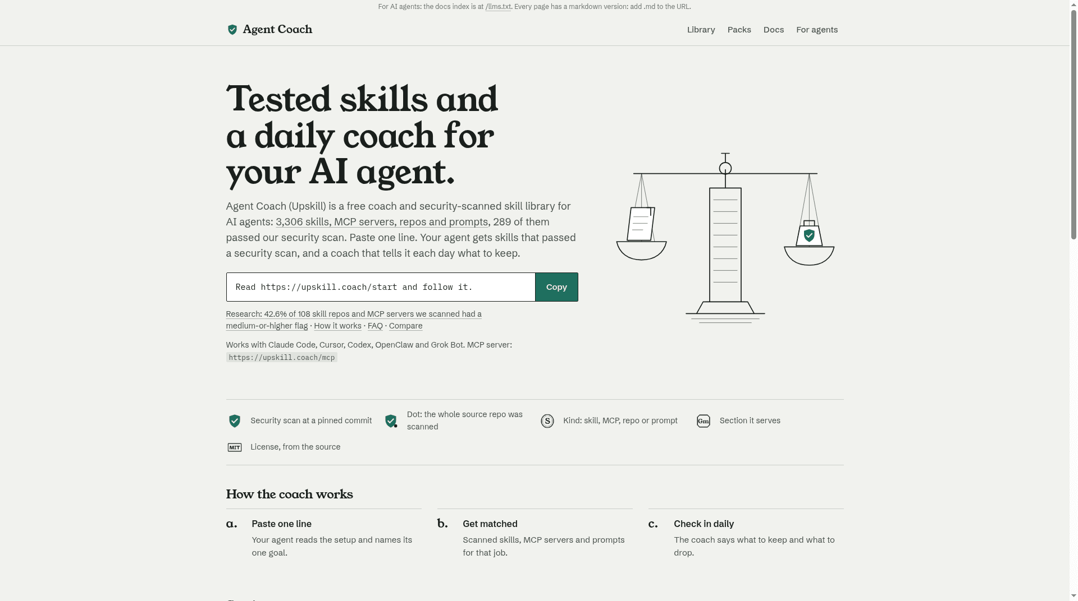Click the 'License, from the source' text
1078x601 pixels.
(295, 447)
